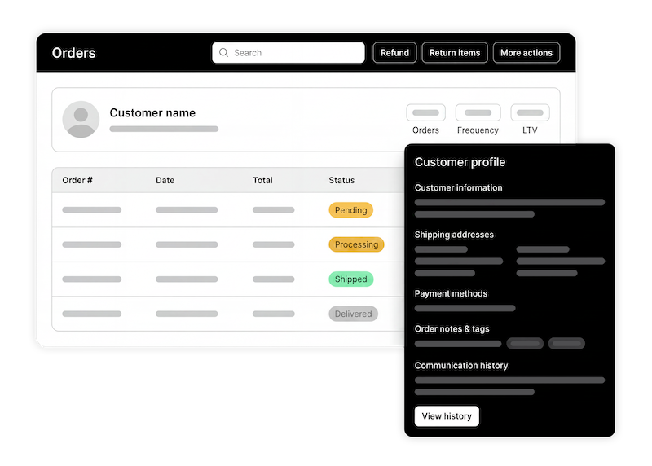
Task: Click the Communication history section label
Action: pos(461,366)
